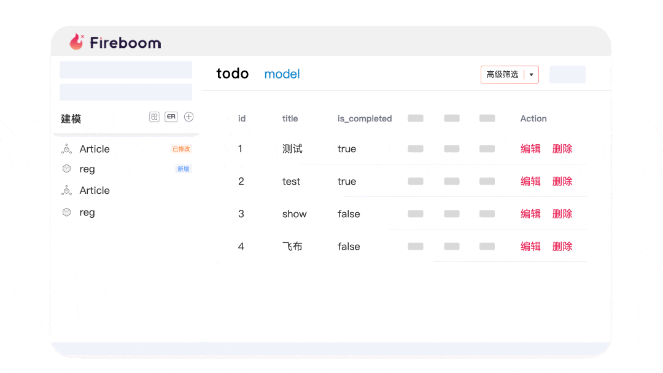Click cube icon beside last reg entry
This screenshot has height=373, width=663.
(67, 212)
